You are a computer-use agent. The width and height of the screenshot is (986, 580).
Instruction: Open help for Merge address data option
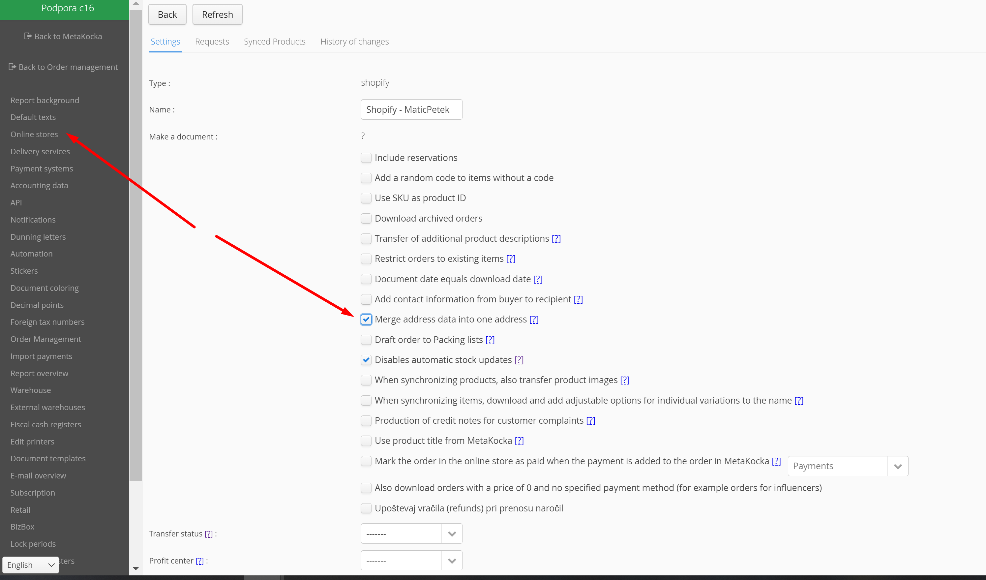534,320
